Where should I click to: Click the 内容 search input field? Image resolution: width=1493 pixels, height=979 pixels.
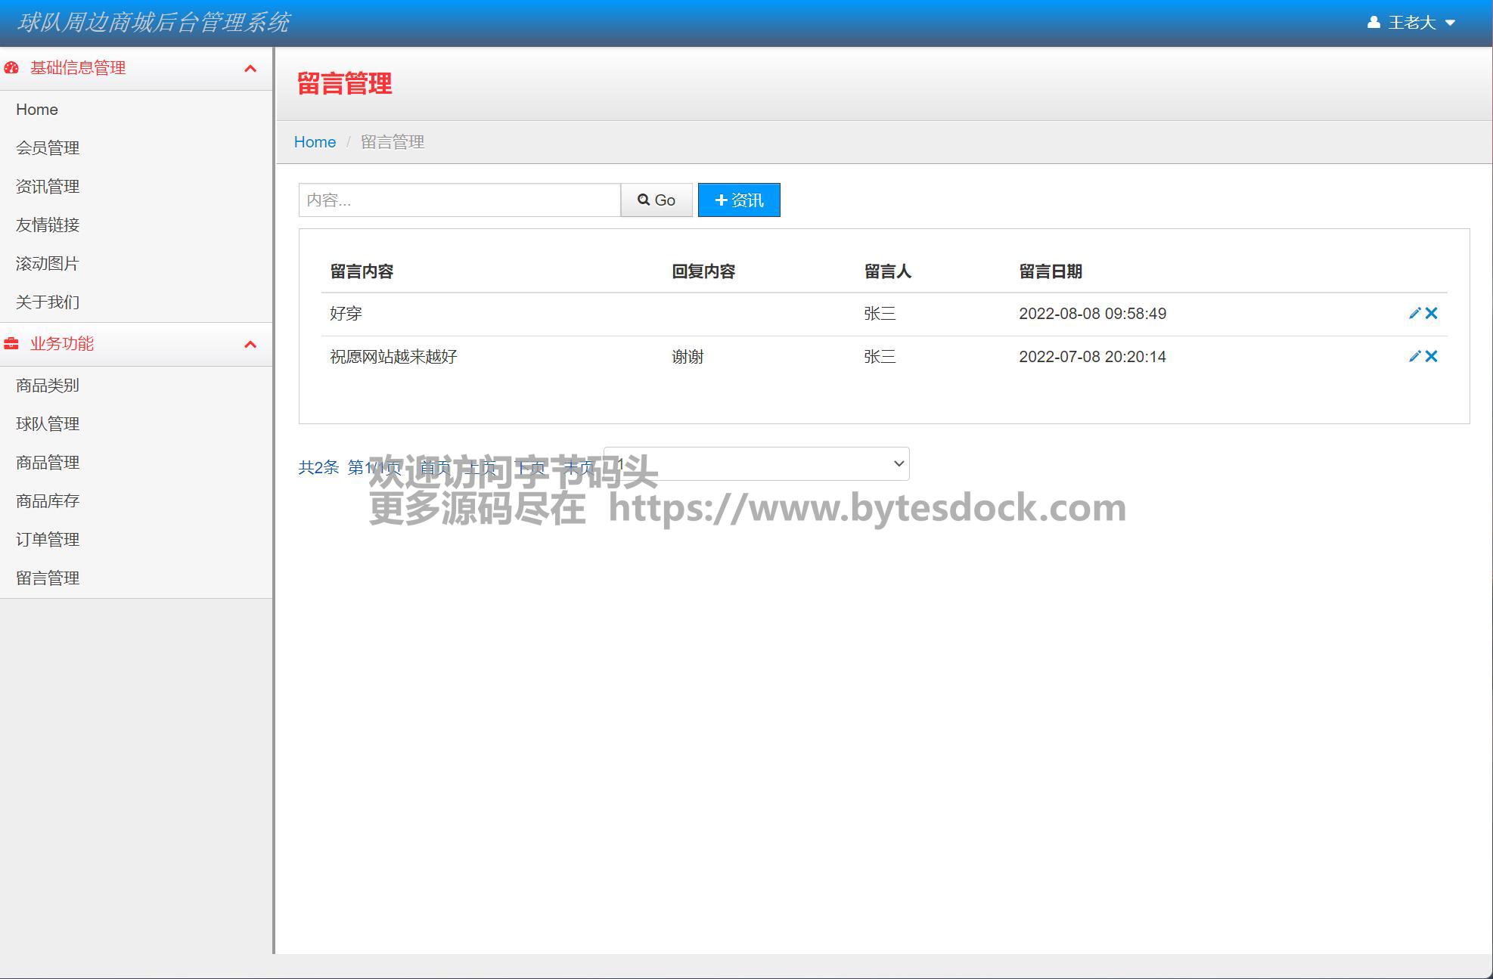point(459,200)
